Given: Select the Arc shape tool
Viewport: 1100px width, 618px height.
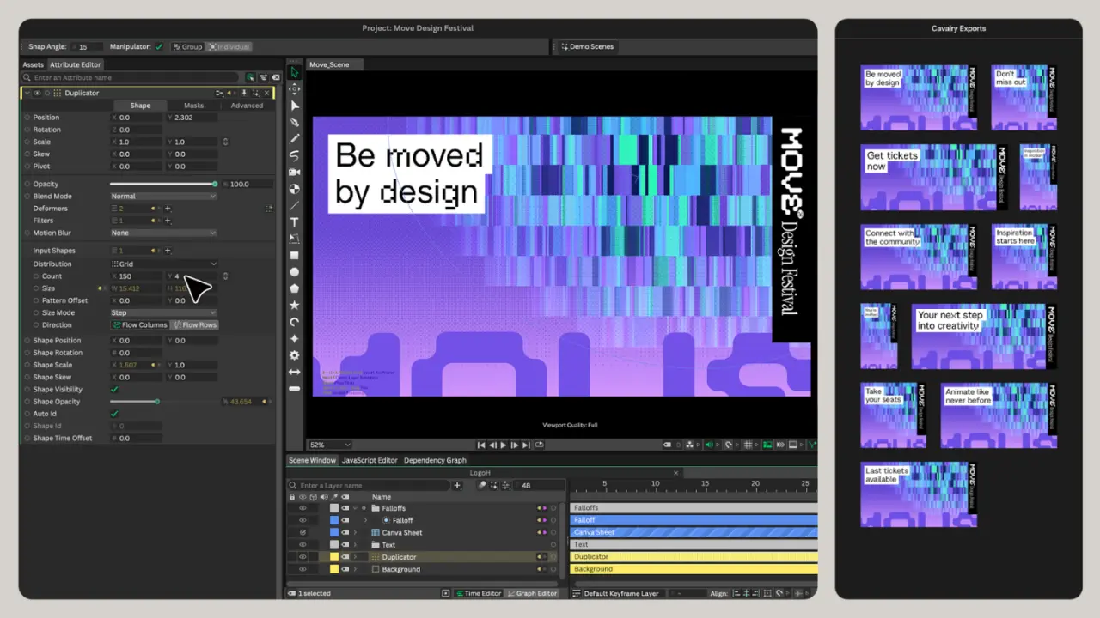Looking at the screenshot, I should pos(295,322).
